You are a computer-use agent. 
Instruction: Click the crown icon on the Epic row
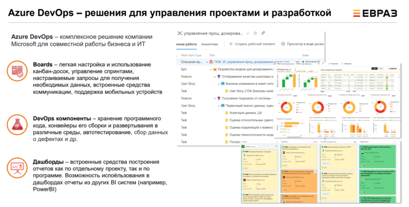(x=215, y=69)
